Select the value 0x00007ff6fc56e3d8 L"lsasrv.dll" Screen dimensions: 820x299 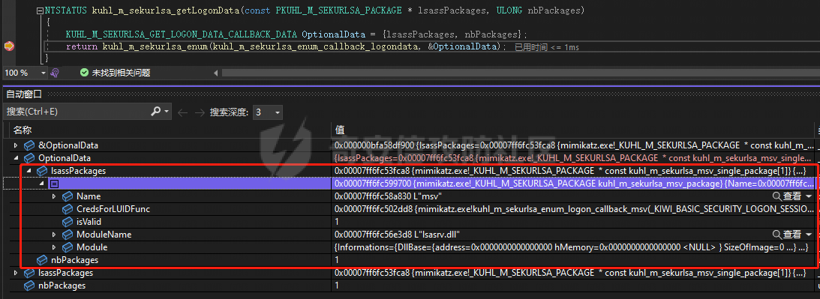[x=398, y=235]
